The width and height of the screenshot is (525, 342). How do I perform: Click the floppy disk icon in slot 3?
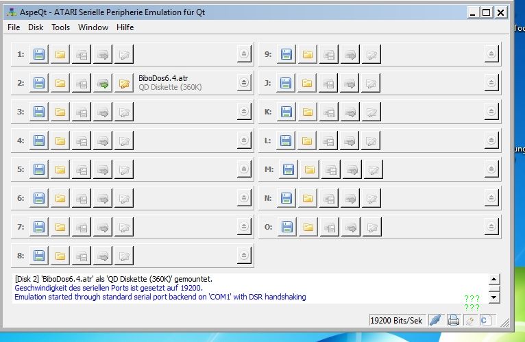pyautogui.click(x=39, y=112)
